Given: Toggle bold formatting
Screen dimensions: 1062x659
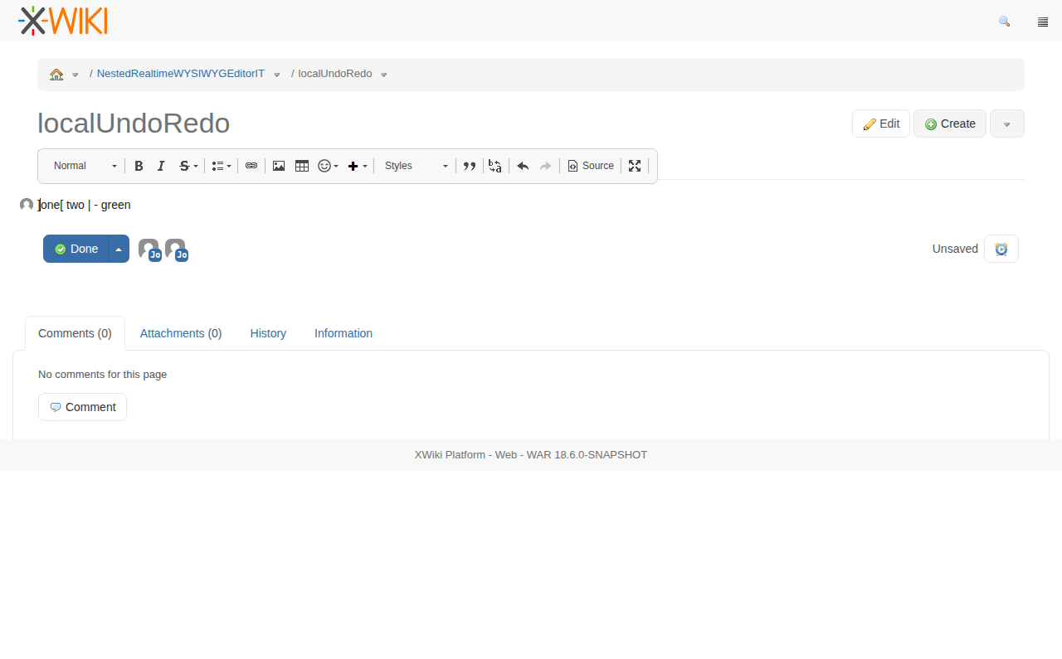Looking at the screenshot, I should 139,166.
